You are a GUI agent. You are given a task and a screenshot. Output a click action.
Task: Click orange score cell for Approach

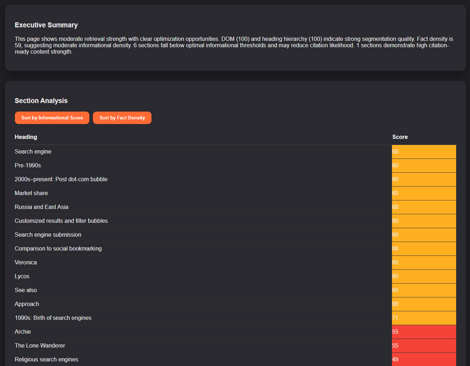click(x=424, y=304)
